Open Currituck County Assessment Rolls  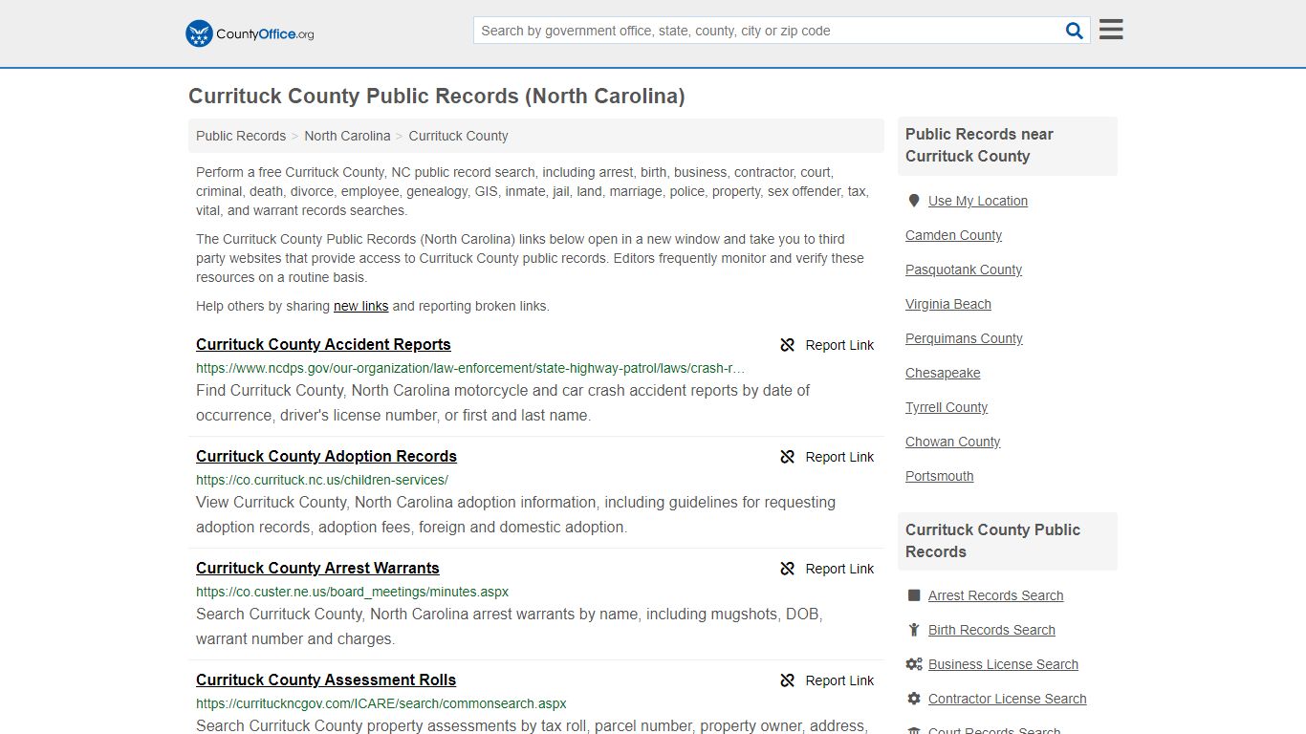tap(326, 680)
